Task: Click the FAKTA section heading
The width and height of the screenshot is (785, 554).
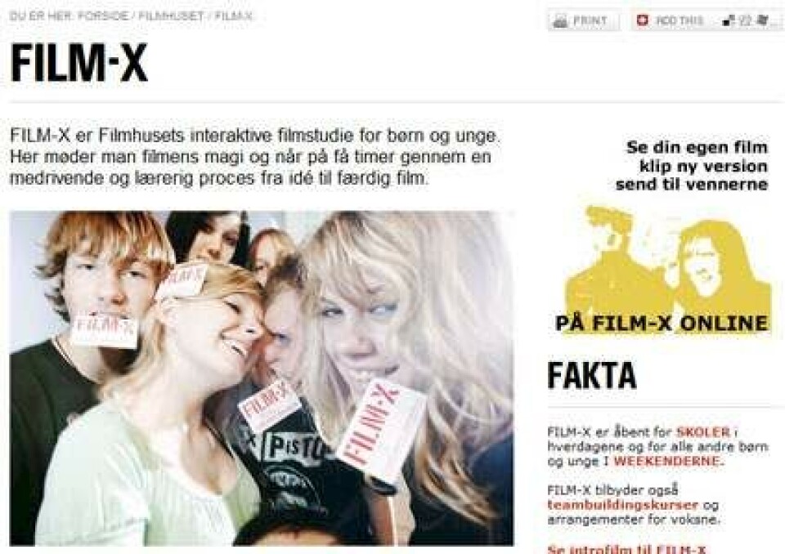Action: click(592, 375)
